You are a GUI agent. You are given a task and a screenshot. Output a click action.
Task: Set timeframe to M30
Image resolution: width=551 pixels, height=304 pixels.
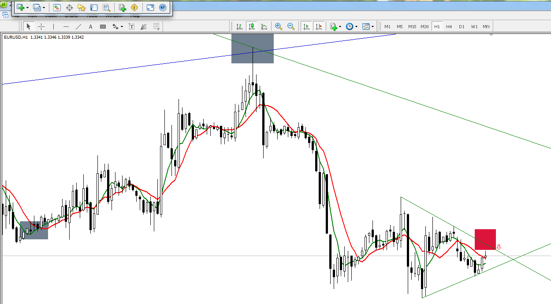point(424,26)
